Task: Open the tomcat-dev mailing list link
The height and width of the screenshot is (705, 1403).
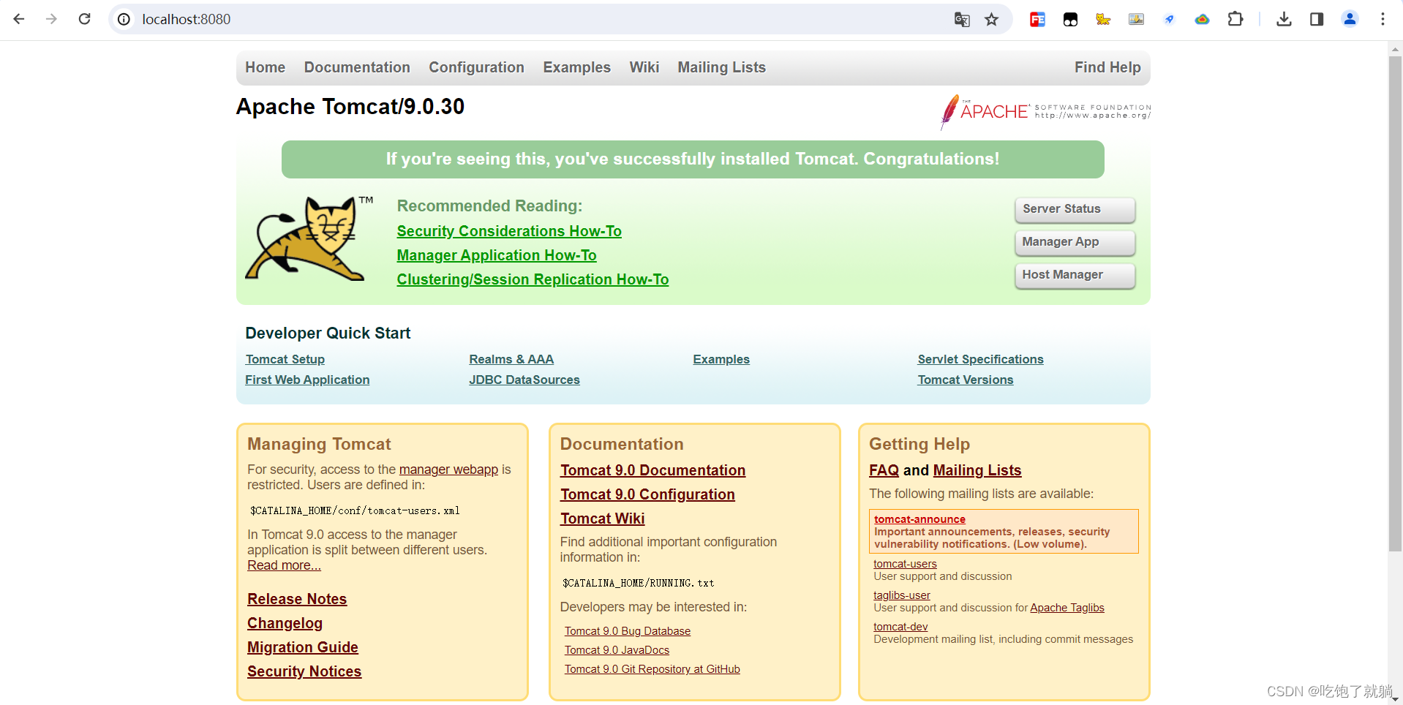Action: pyautogui.click(x=900, y=627)
